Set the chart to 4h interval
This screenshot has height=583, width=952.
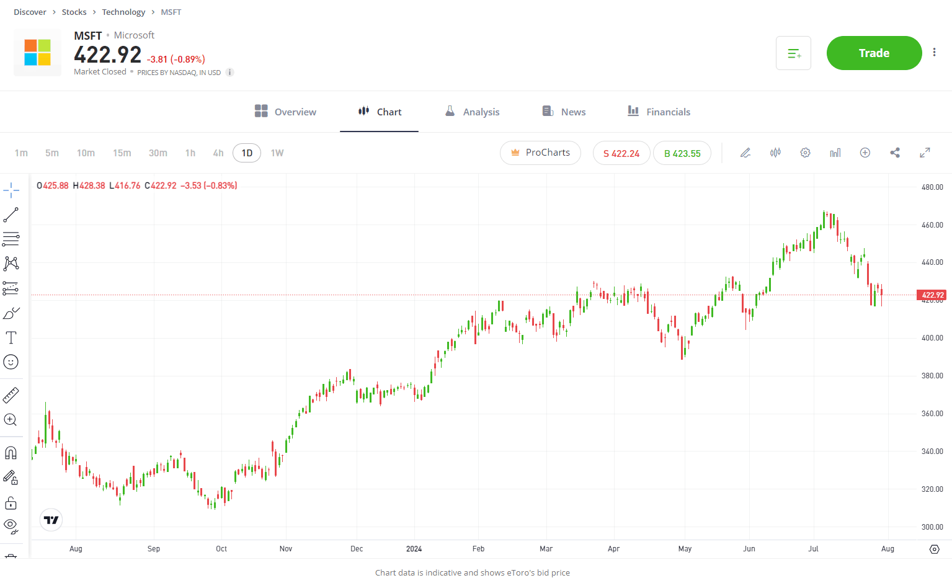218,153
